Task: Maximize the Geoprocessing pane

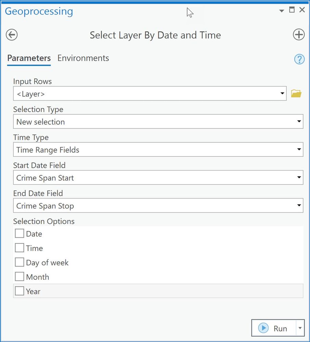Action: 292,10
